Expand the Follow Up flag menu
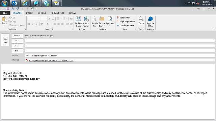The width and height of the screenshot is (216, 121). pos(124,17)
